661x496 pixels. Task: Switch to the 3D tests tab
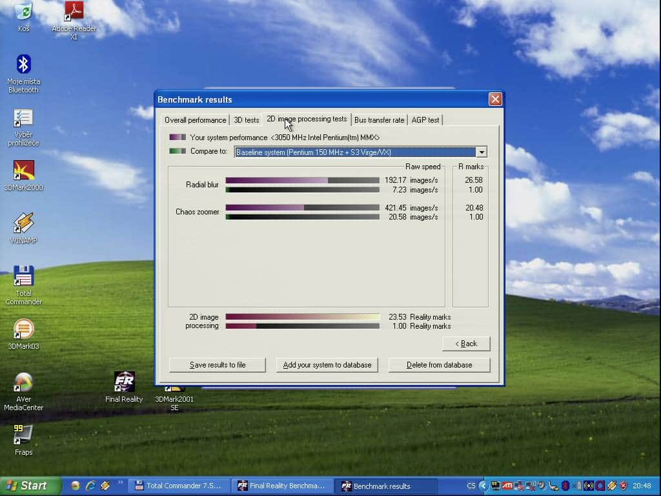pos(246,120)
